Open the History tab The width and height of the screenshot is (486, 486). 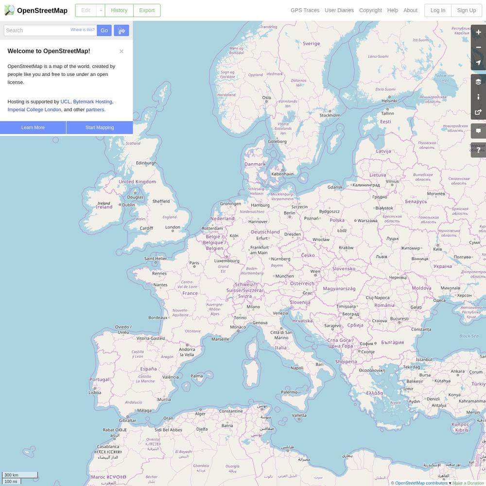point(119,11)
